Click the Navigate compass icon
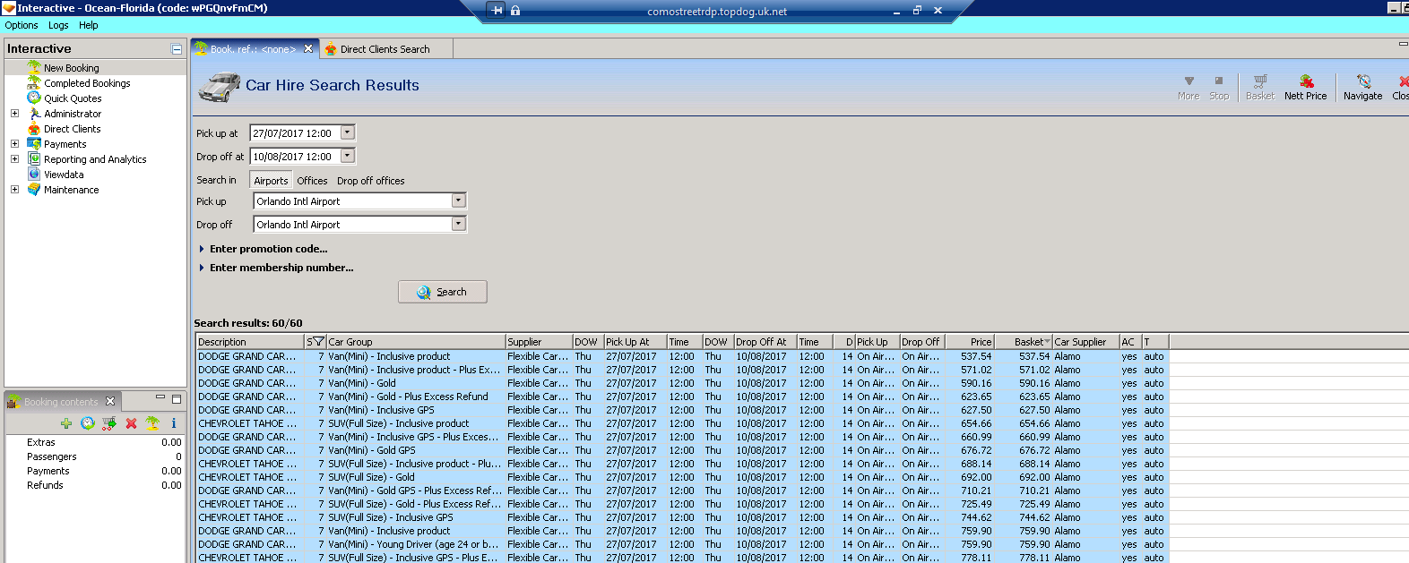 click(1363, 81)
